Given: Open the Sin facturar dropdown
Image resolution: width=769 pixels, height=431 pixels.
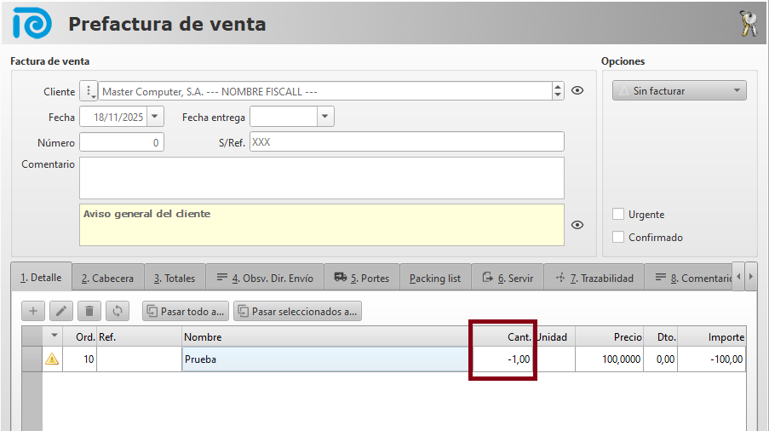Looking at the screenshot, I should (680, 91).
